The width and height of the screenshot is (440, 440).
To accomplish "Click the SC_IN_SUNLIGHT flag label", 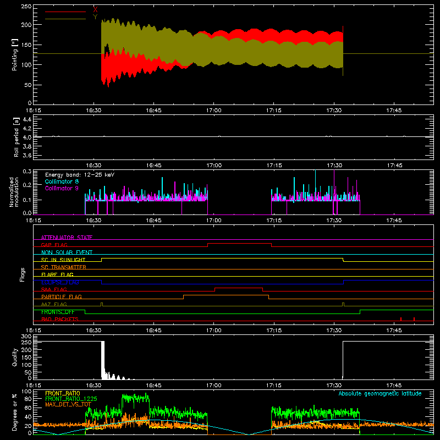I will coord(63,260).
